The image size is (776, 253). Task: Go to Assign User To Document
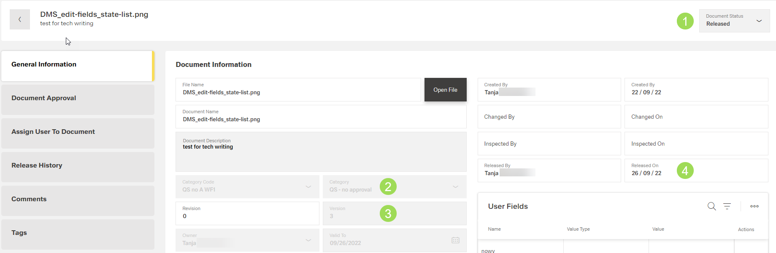(77, 132)
